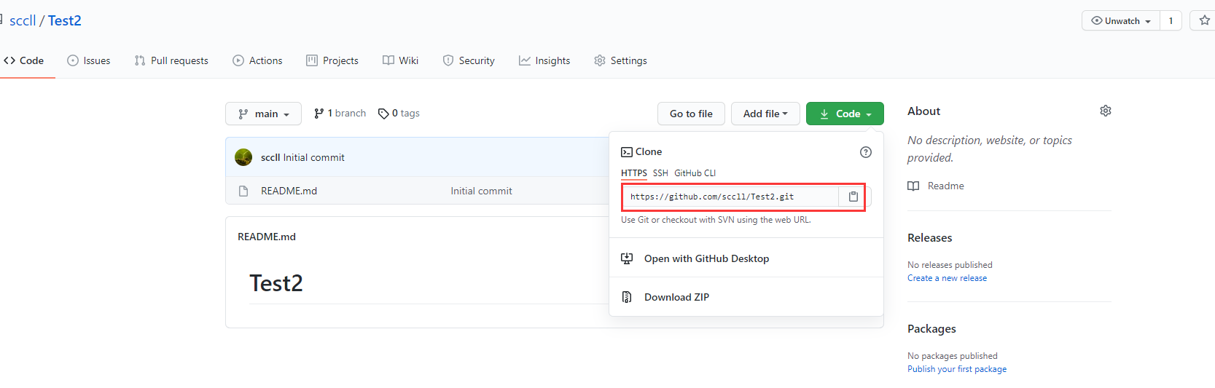Copy the clone URL with clipboard icon
The width and height of the screenshot is (1215, 388).
click(853, 197)
